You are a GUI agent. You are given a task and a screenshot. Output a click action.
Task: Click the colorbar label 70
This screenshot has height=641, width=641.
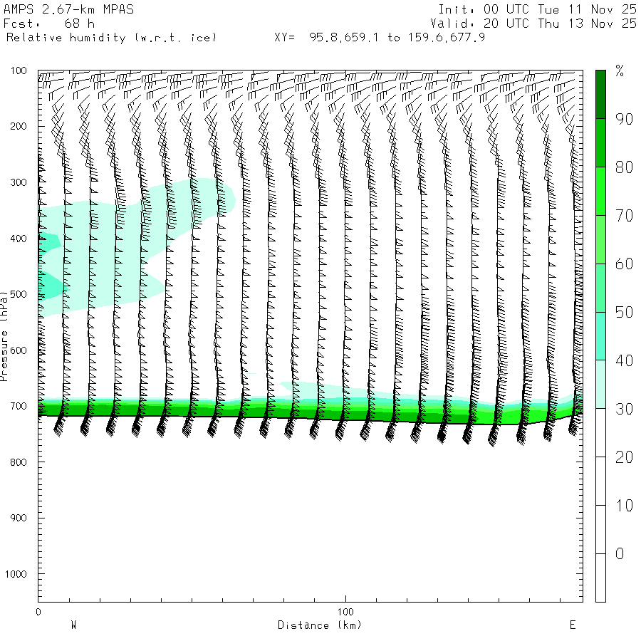624,216
